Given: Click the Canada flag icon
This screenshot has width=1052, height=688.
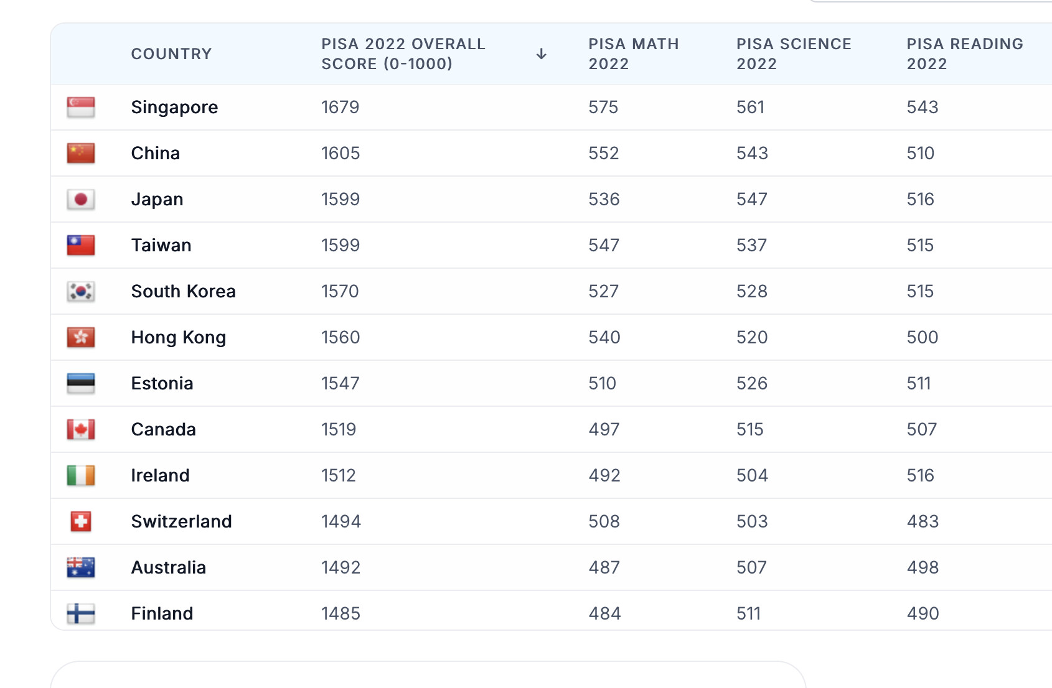Looking at the screenshot, I should tap(81, 430).
